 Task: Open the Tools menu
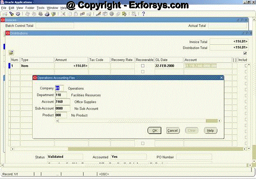[x=40, y=8]
